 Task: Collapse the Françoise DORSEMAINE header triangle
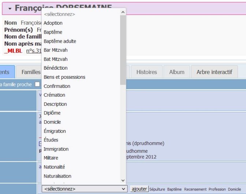(x=10, y=8)
